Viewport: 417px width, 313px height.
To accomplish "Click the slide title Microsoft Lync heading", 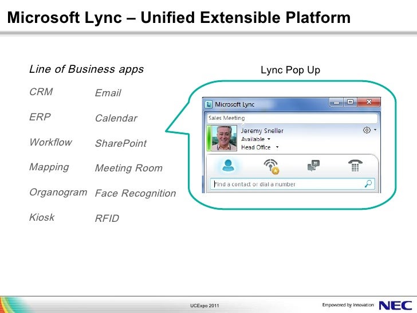I will [179, 18].
